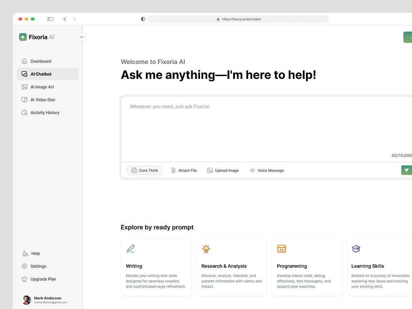
Task: Go to Activity History
Action: tap(45, 113)
